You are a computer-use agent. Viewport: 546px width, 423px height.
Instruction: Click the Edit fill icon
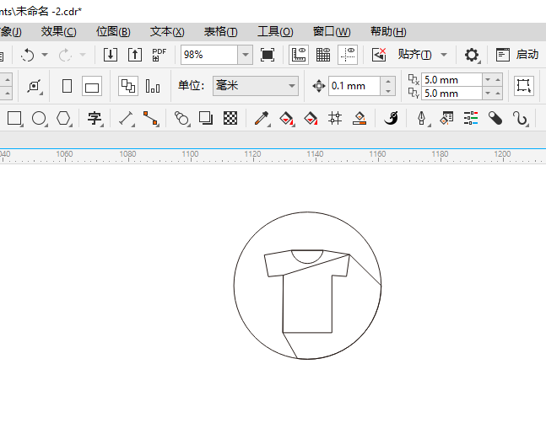(x=359, y=119)
